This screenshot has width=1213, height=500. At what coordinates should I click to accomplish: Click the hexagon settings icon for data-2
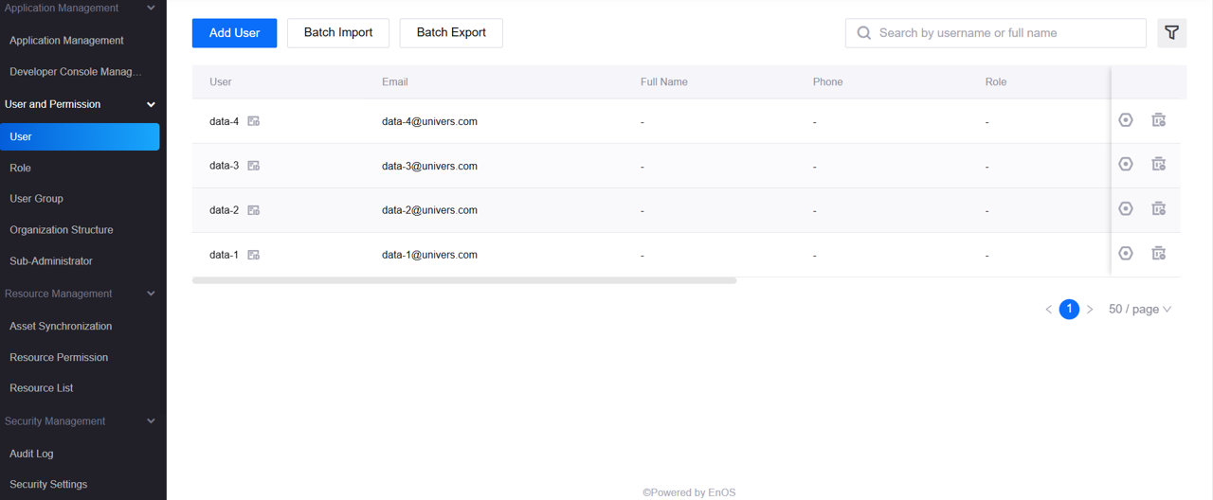point(1126,209)
